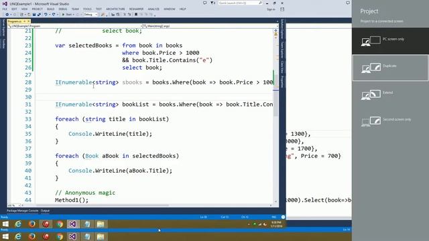Open the LINQExample1.Program class dropdown
429x241 pixels.
[x=75, y=26]
